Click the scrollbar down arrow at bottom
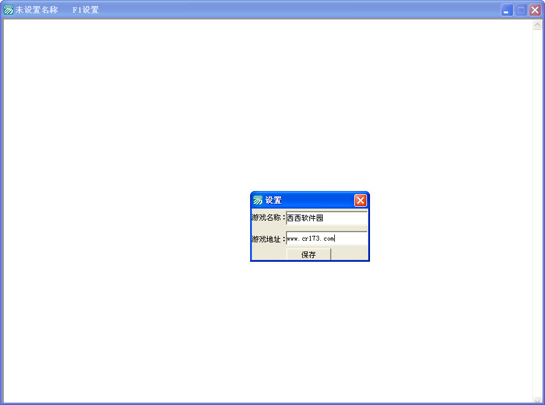Screen dimensions: 545x405 [x=537, y=400]
